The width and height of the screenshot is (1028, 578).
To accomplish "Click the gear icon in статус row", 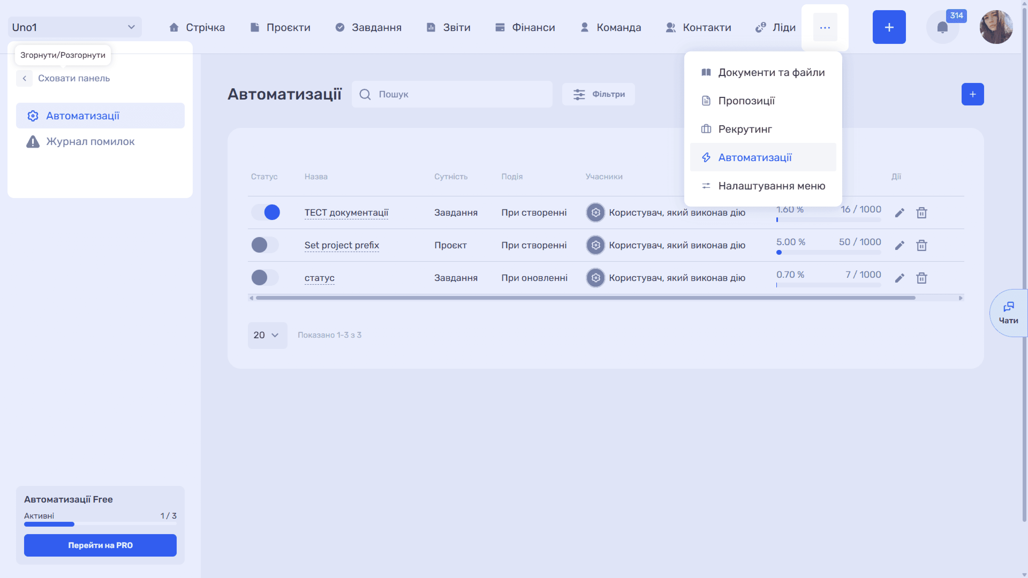I will click(x=595, y=278).
